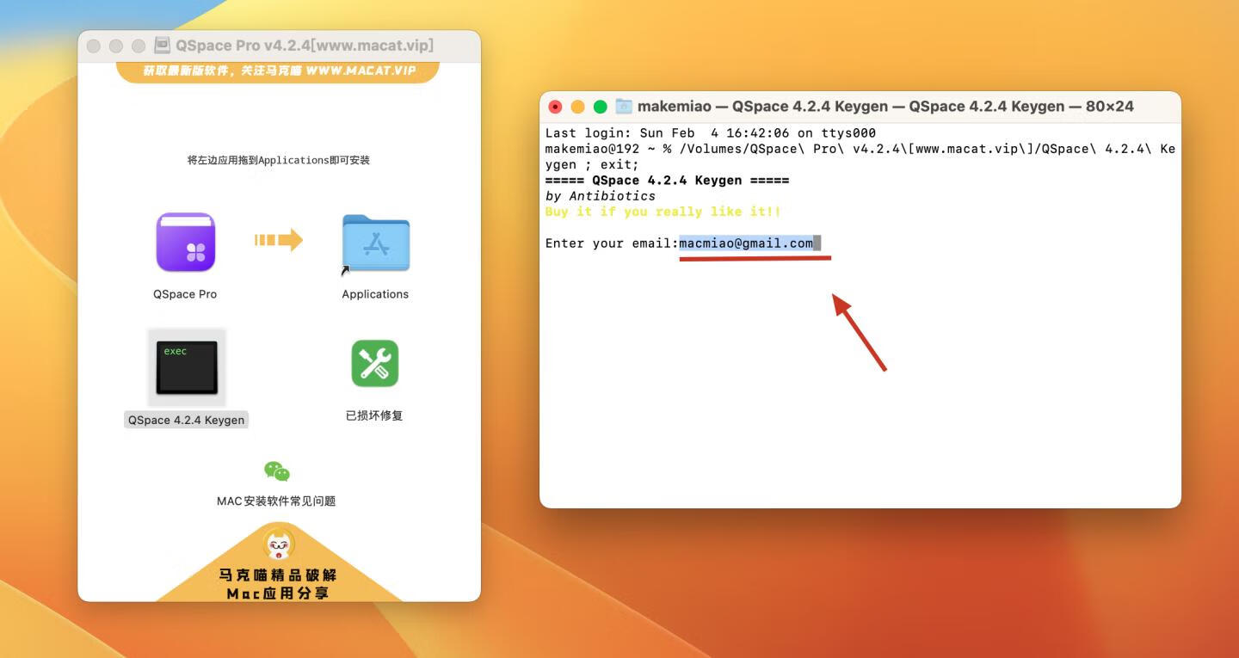Click the 'Applications' folder label
This screenshot has width=1239, height=658.
pyautogui.click(x=375, y=294)
